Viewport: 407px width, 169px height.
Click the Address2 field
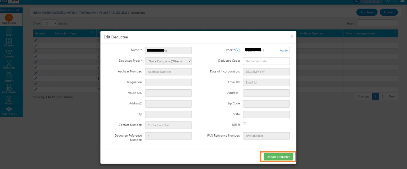pyautogui.click(x=168, y=104)
